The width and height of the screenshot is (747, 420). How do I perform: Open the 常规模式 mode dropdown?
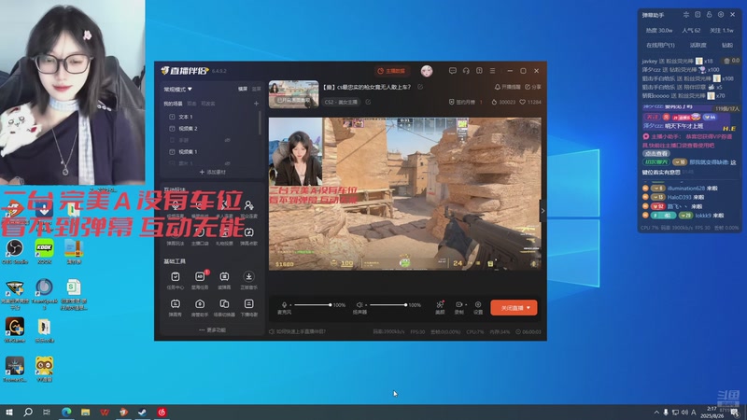178,89
